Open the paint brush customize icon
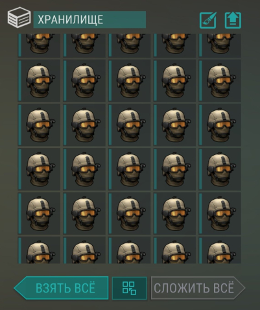Image resolution: width=260 pixels, height=310 pixels. coord(208,20)
